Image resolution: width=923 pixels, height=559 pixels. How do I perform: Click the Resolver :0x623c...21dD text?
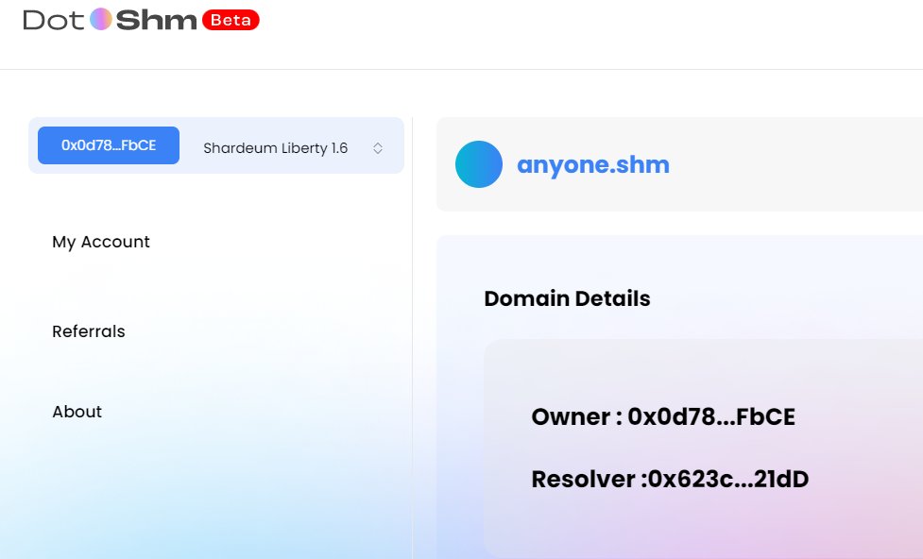tap(670, 479)
